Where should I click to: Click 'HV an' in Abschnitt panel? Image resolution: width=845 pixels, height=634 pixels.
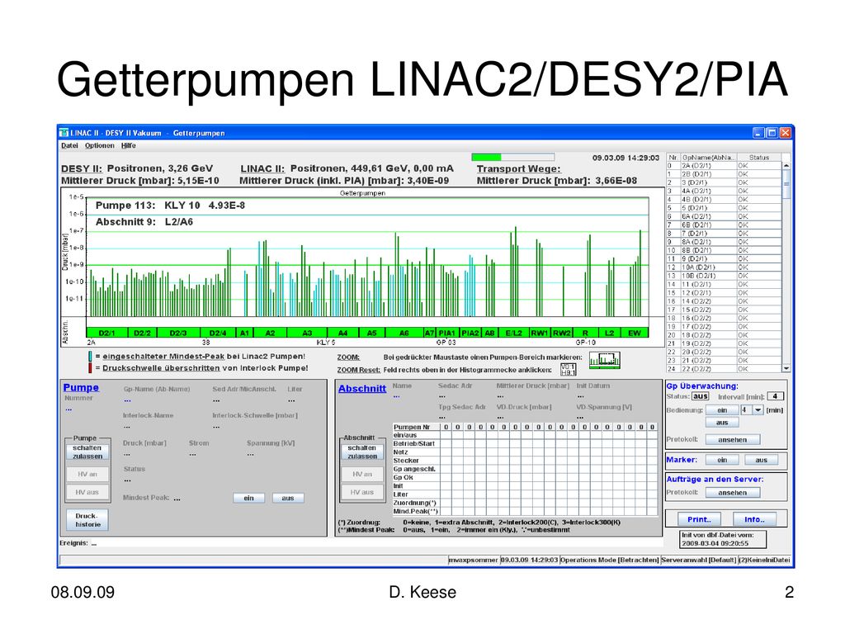362,475
